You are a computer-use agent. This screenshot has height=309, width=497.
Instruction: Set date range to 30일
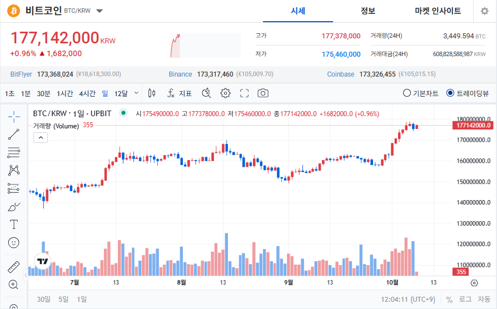click(44, 299)
